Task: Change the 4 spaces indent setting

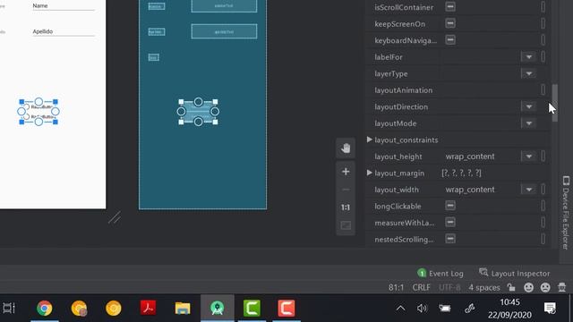Action: point(484,288)
